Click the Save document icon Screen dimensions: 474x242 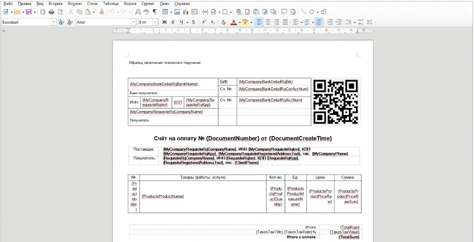tap(28, 12)
